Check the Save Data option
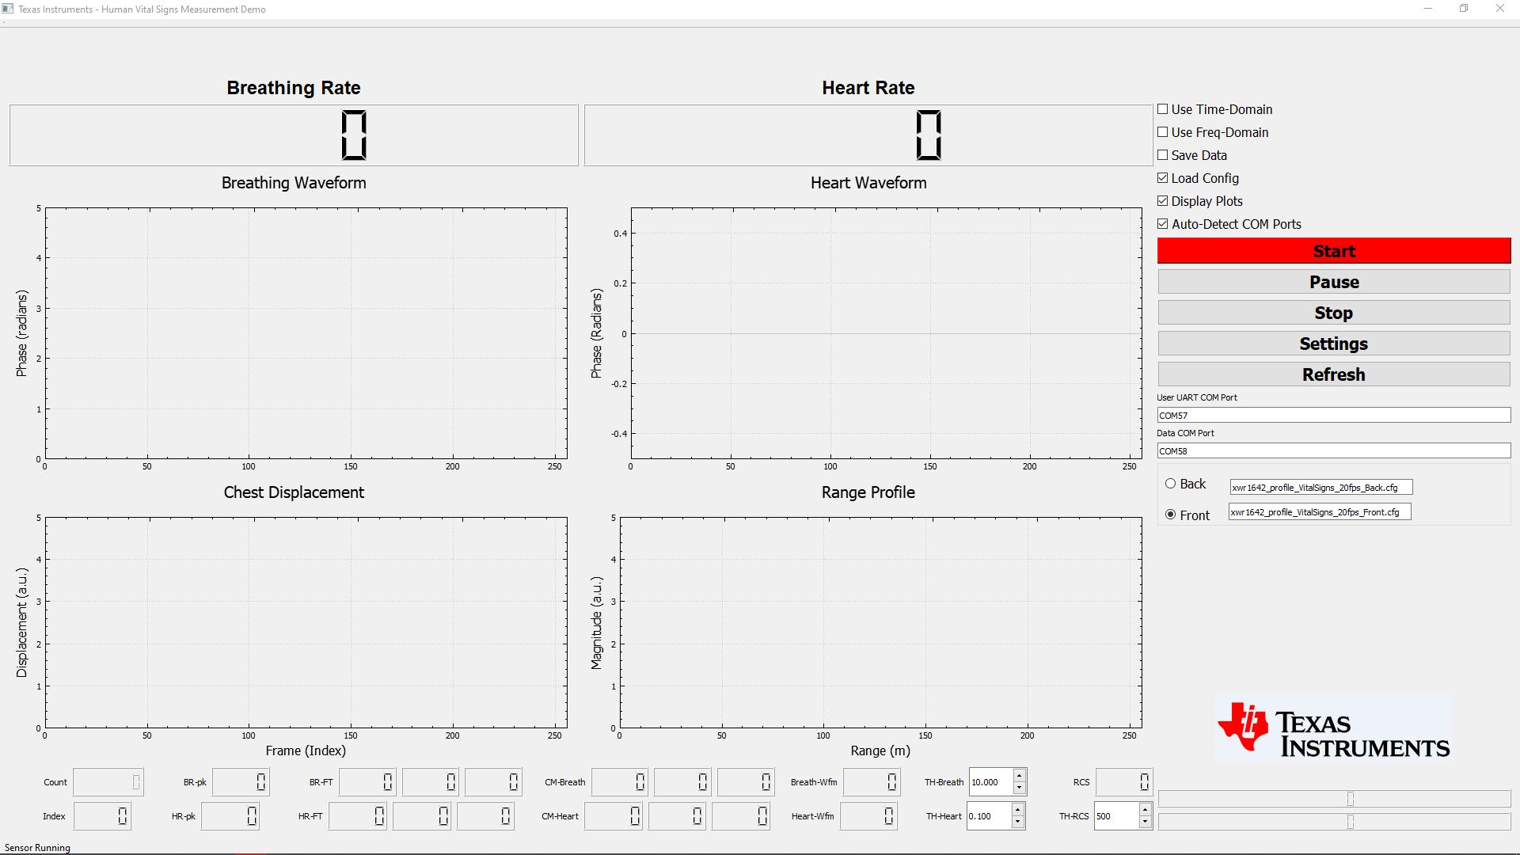The image size is (1520, 855). point(1163,155)
